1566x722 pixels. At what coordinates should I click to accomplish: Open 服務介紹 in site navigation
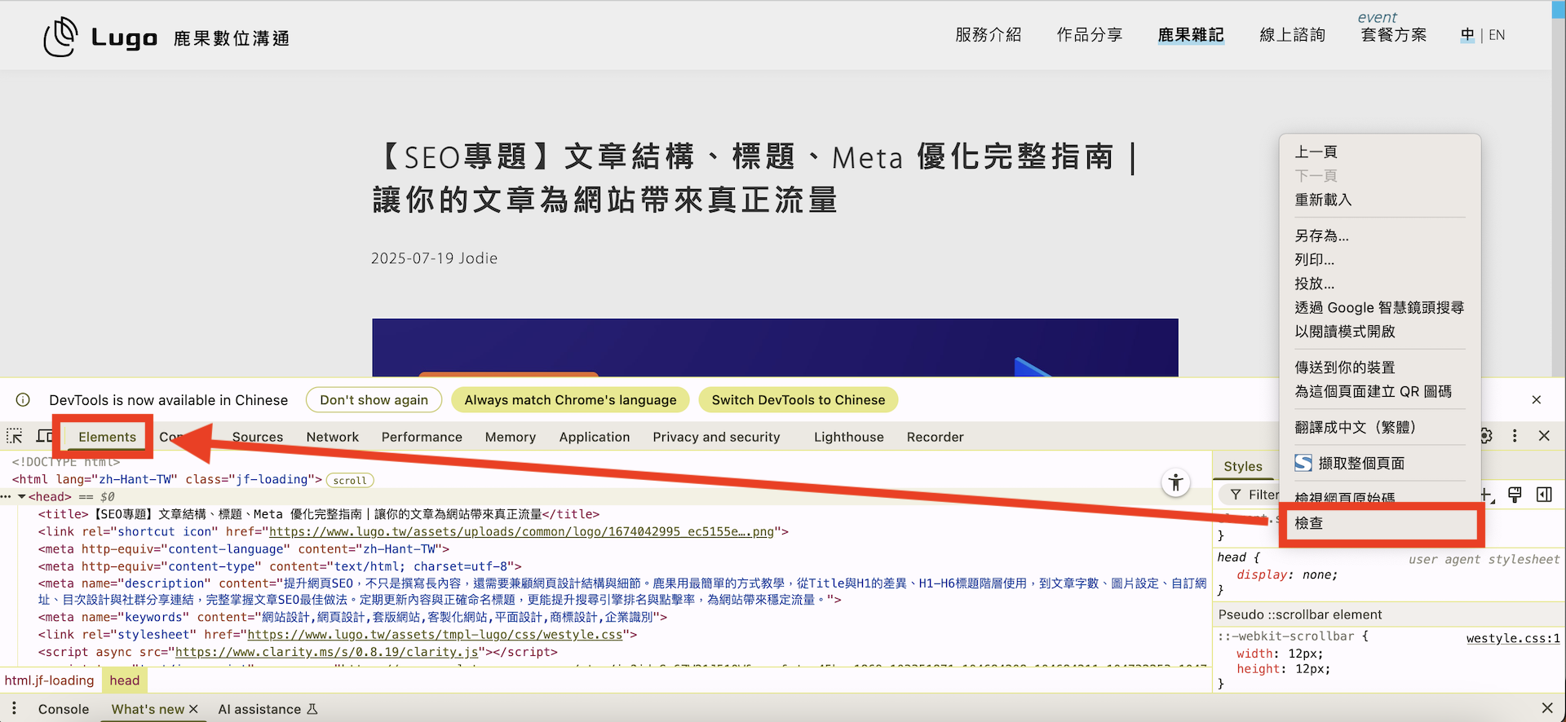pyautogui.click(x=989, y=35)
